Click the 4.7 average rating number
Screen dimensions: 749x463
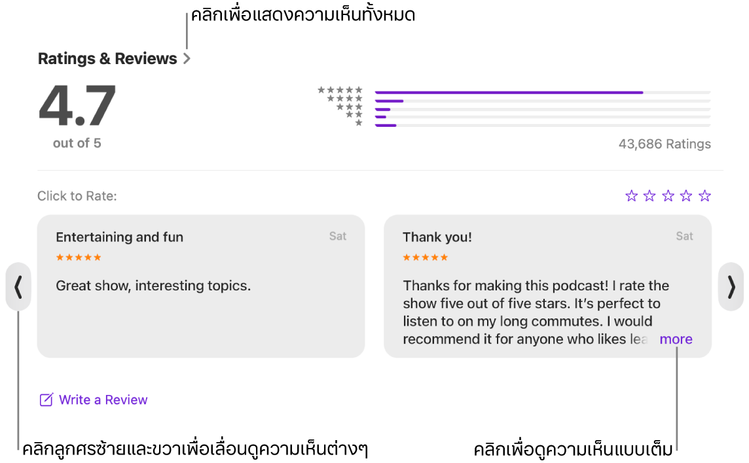pyautogui.click(x=77, y=106)
